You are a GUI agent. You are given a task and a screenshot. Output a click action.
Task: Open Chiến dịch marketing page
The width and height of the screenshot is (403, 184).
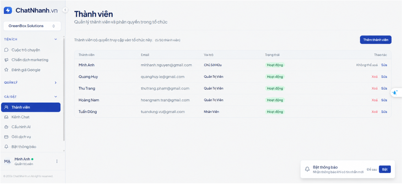pyautogui.click(x=31, y=60)
